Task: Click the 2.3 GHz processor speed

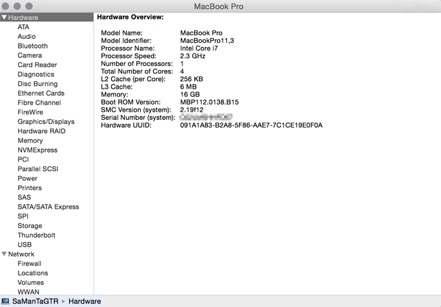Action: [193, 56]
